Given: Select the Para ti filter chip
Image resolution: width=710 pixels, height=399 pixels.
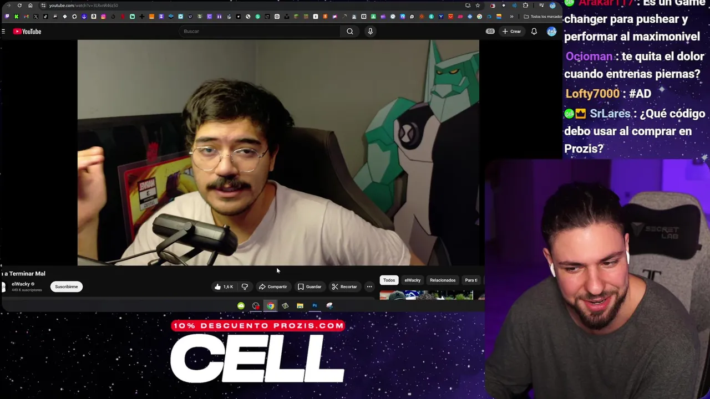Looking at the screenshot, I should [471, 280].
